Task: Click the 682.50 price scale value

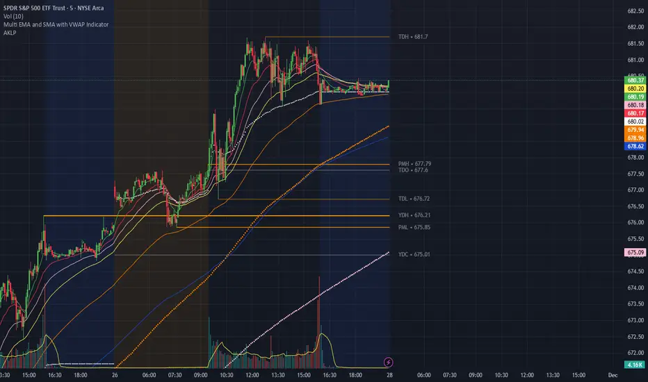Action: [635, 11]
